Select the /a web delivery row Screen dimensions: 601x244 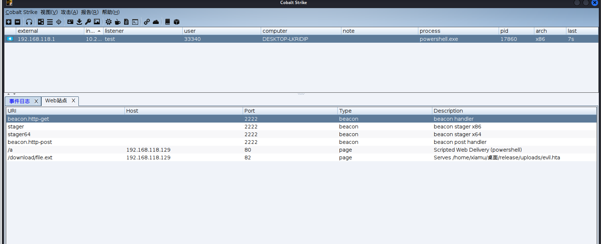click(301, 150)
